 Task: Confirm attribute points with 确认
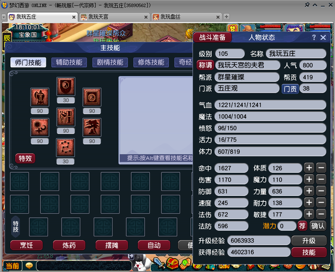point(318,226)
